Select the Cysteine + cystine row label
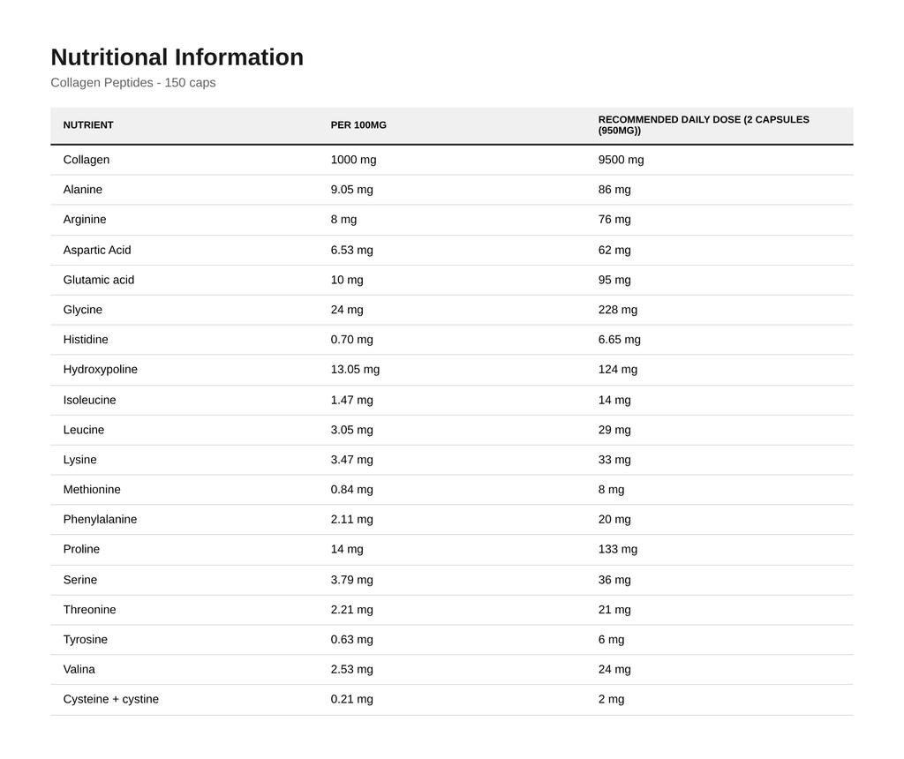The image size is (904, 759). pos(111,699)
